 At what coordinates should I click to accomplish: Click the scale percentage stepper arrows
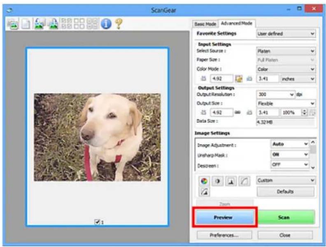coord(304,113)
